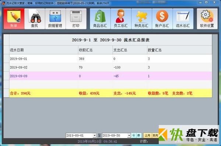The width and height of the screenshot is (221, 146).
Task: Click the 支出：-145元 total cell
Action: [130, 93]
